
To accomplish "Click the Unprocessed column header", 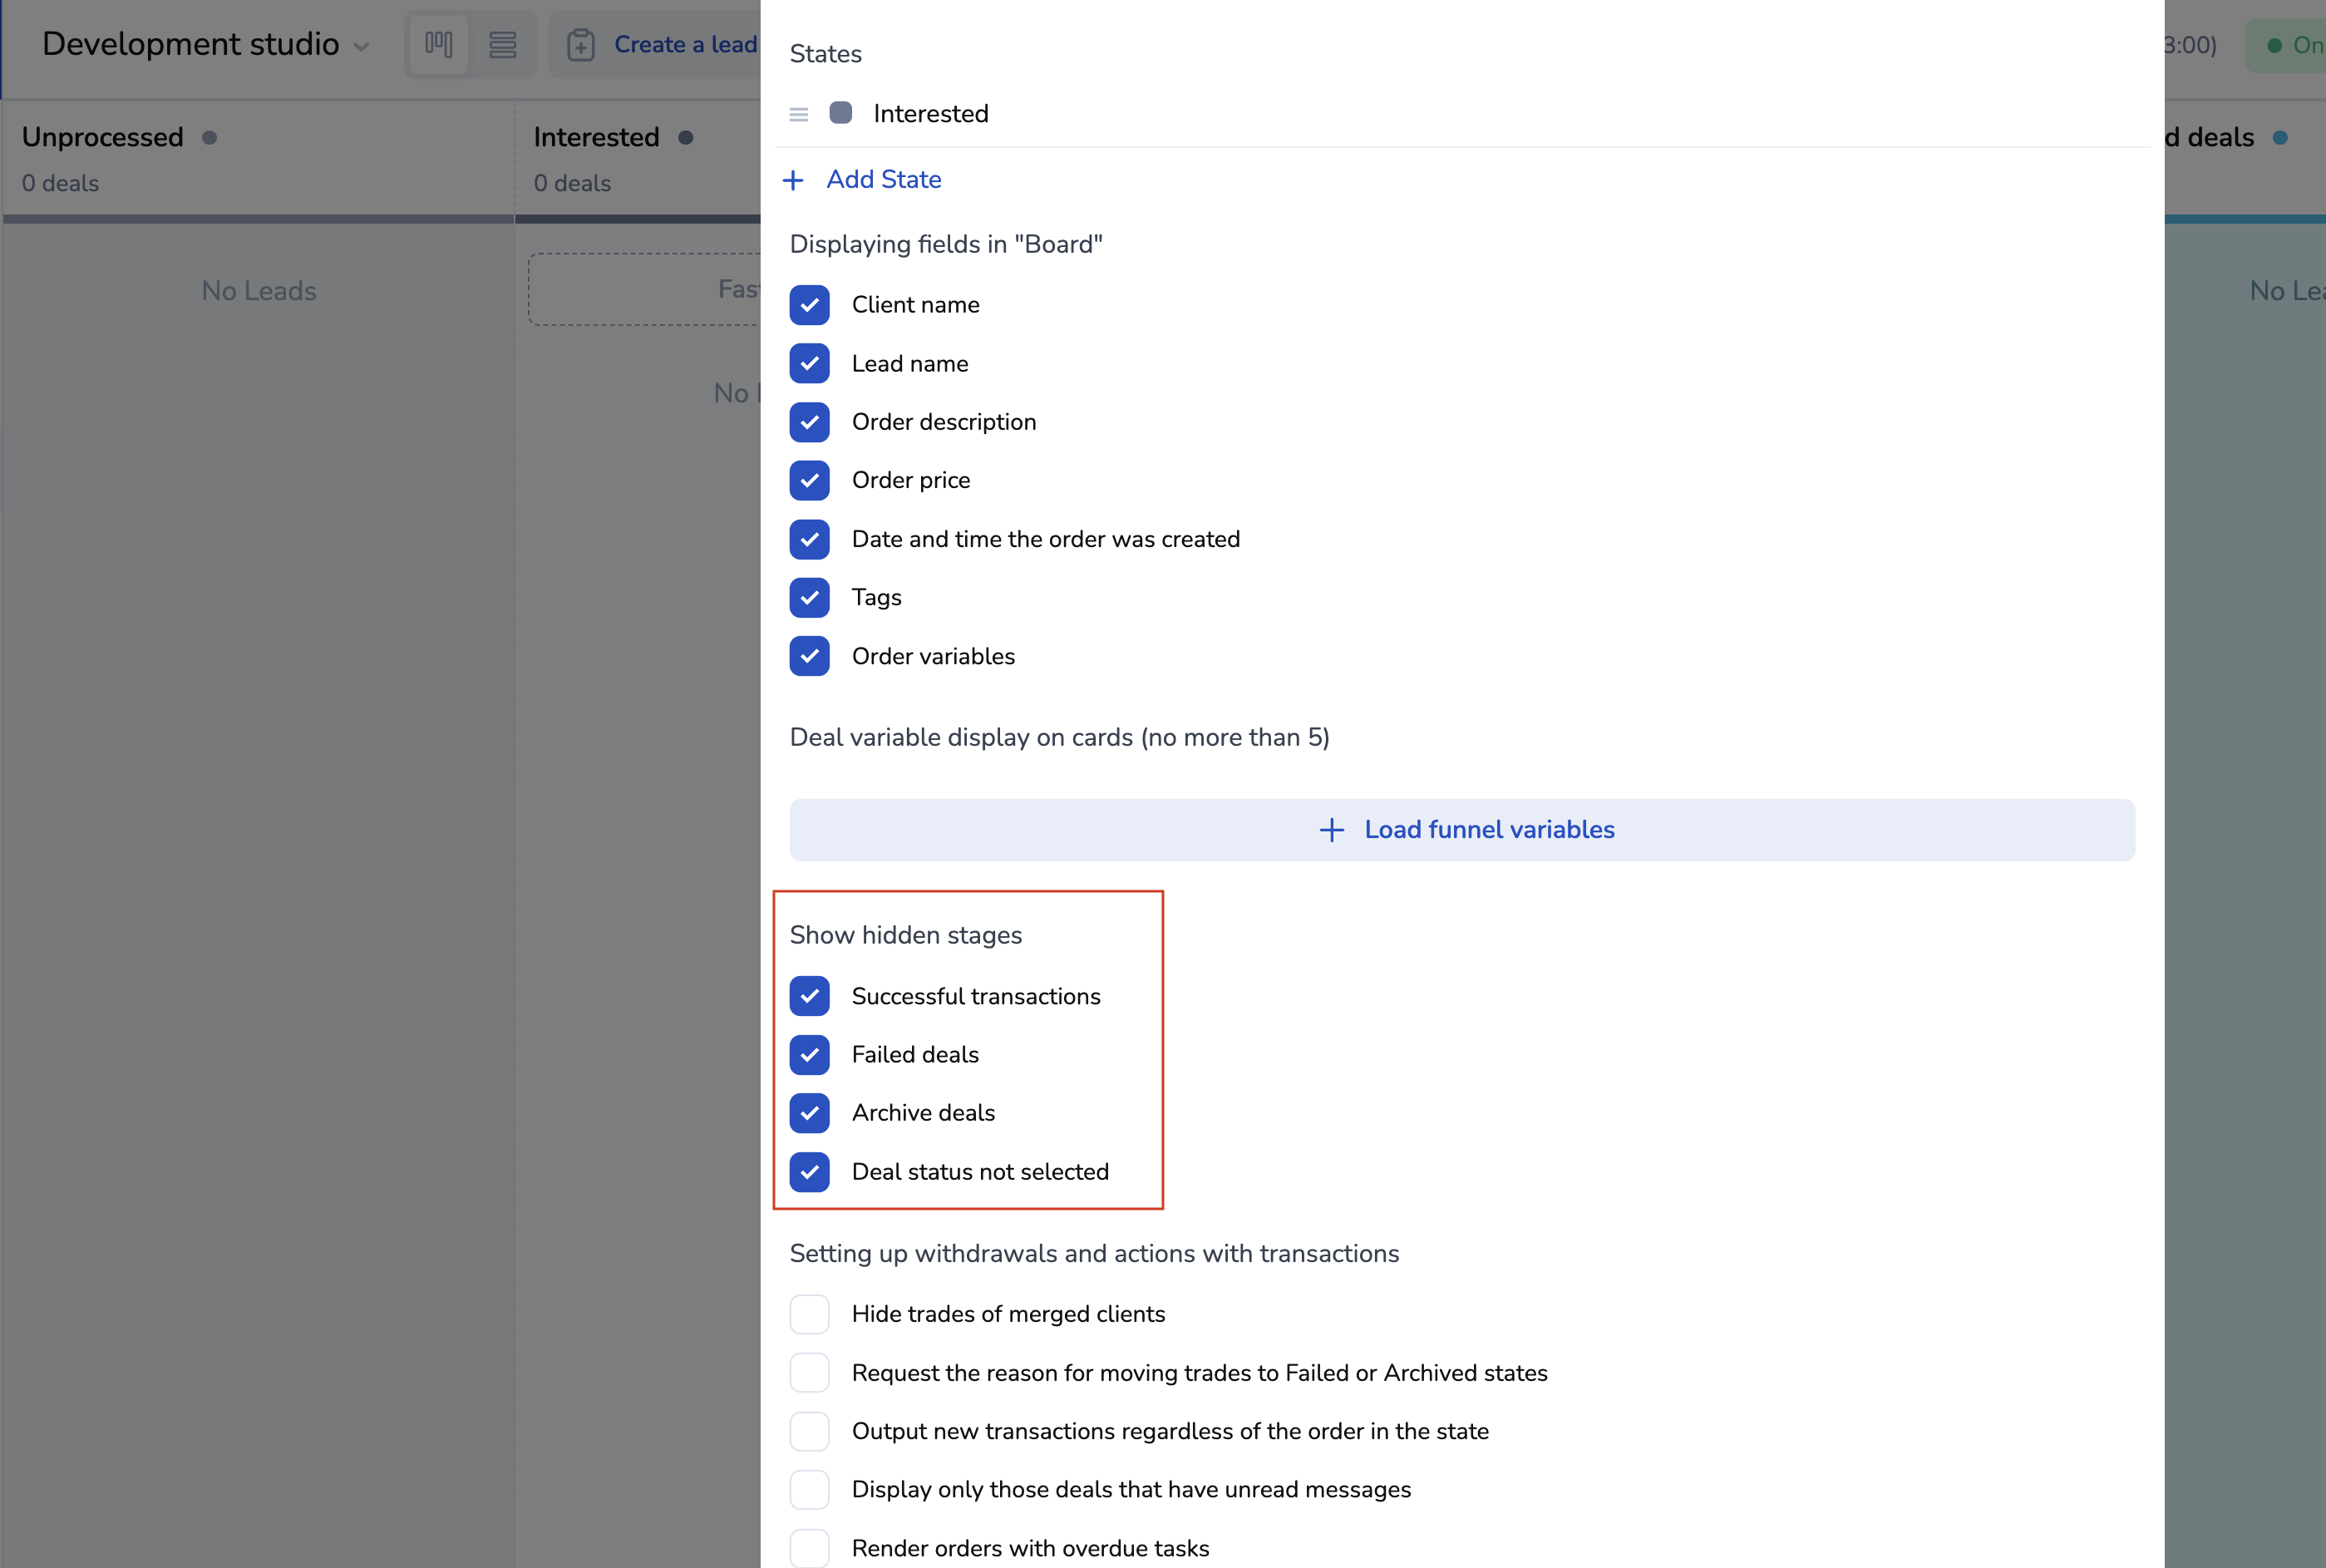I will tap(103, 137).
